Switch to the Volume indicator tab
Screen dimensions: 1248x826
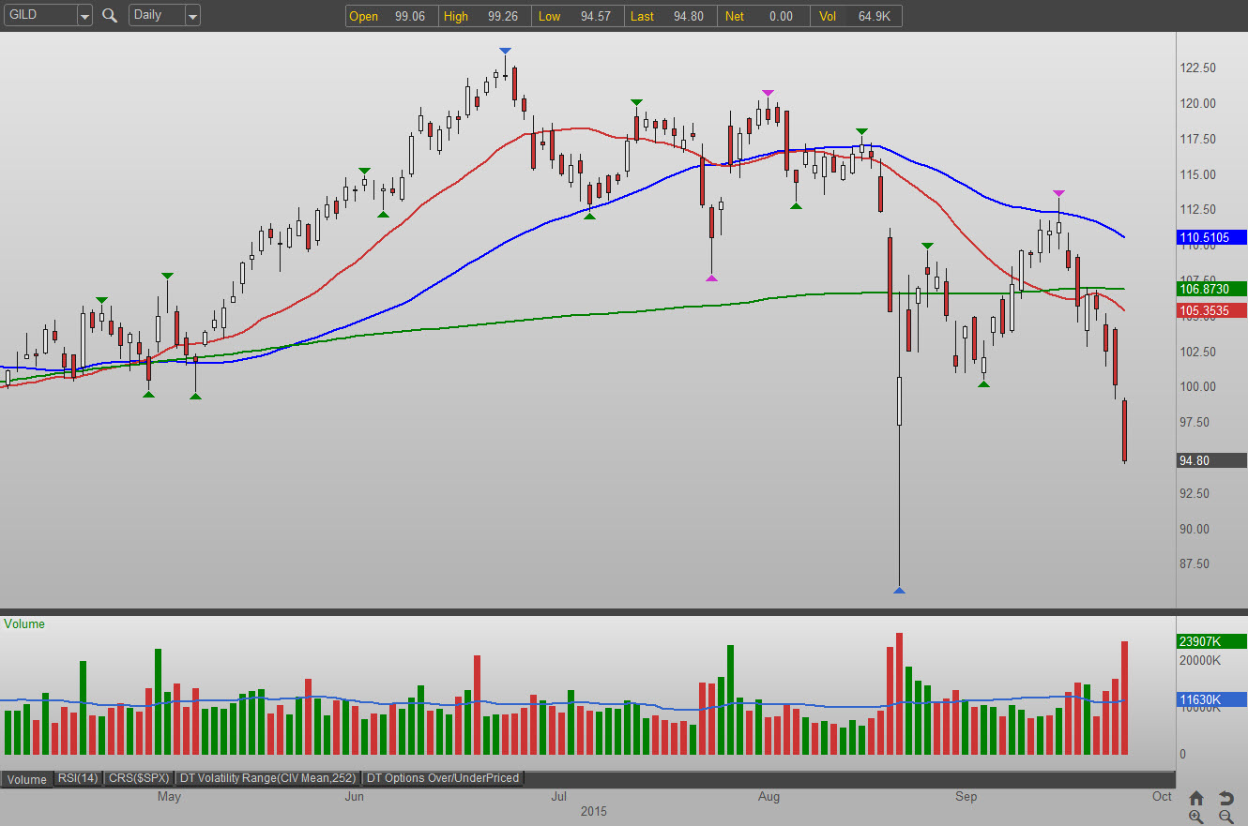27,778
